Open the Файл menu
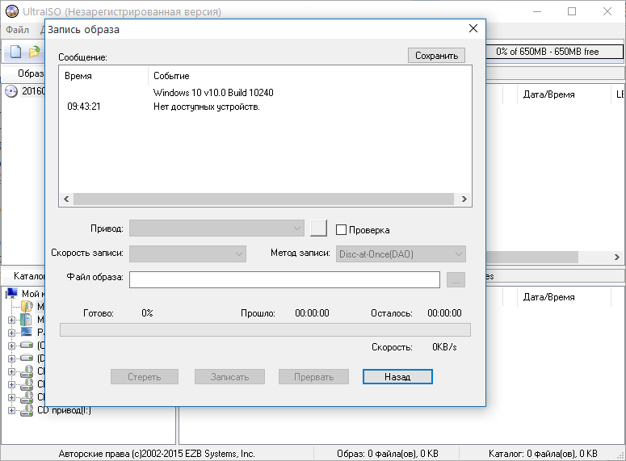 (17, 30)
